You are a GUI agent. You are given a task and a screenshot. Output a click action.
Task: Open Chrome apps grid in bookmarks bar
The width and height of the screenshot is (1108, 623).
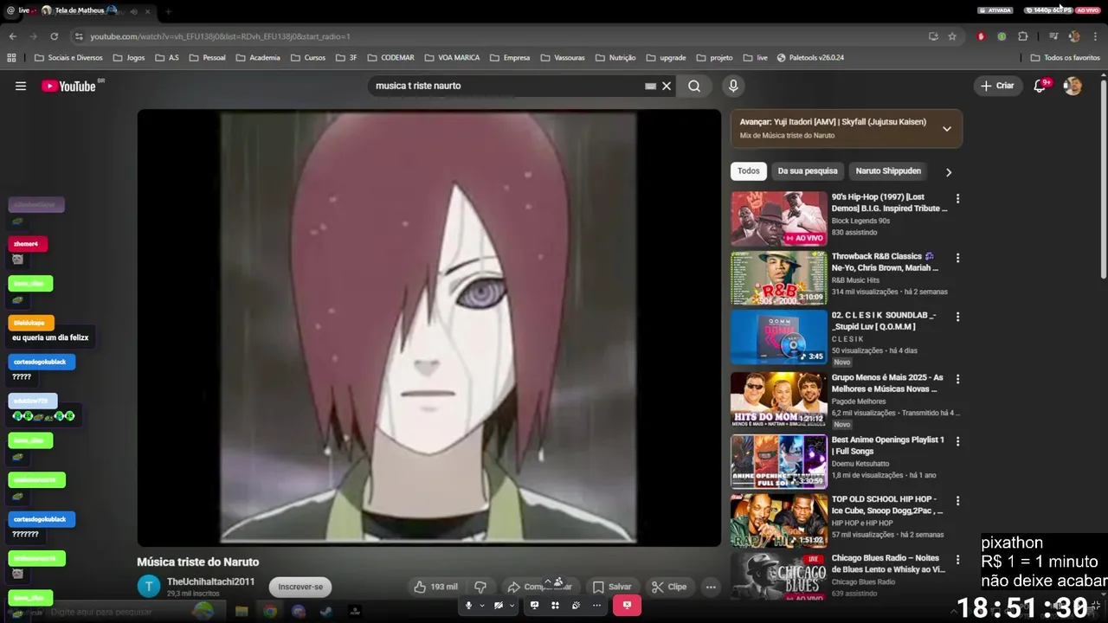click(11, 58)
